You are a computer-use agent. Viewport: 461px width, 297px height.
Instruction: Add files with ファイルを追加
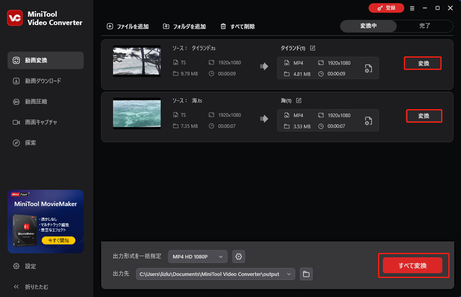pyautogui.click(x=128, y=27)
